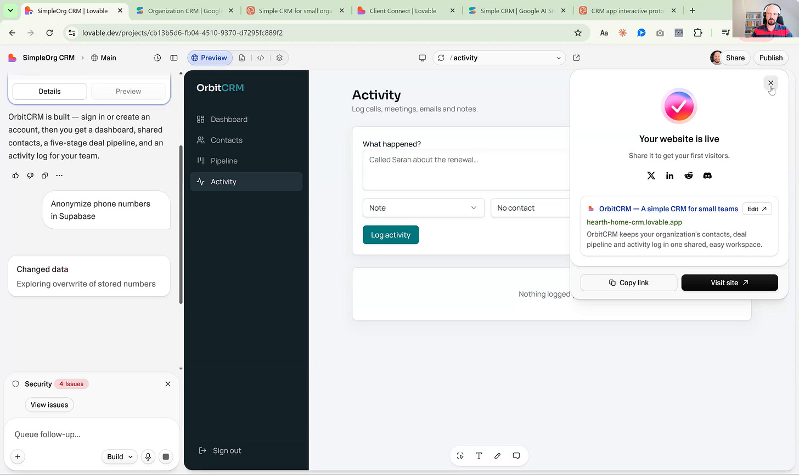The image size is (799, 475).
Task: Open the No contact dropdown
Action: [531, 208]
